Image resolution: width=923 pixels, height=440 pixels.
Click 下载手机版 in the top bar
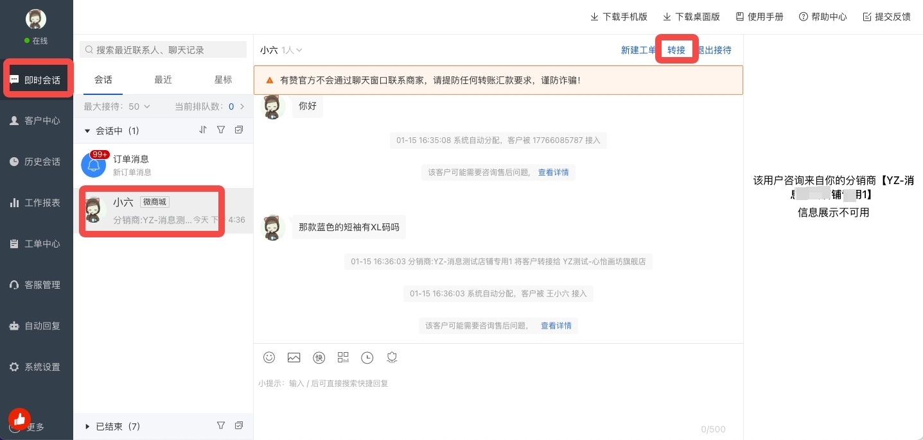[x=619, y=17]
